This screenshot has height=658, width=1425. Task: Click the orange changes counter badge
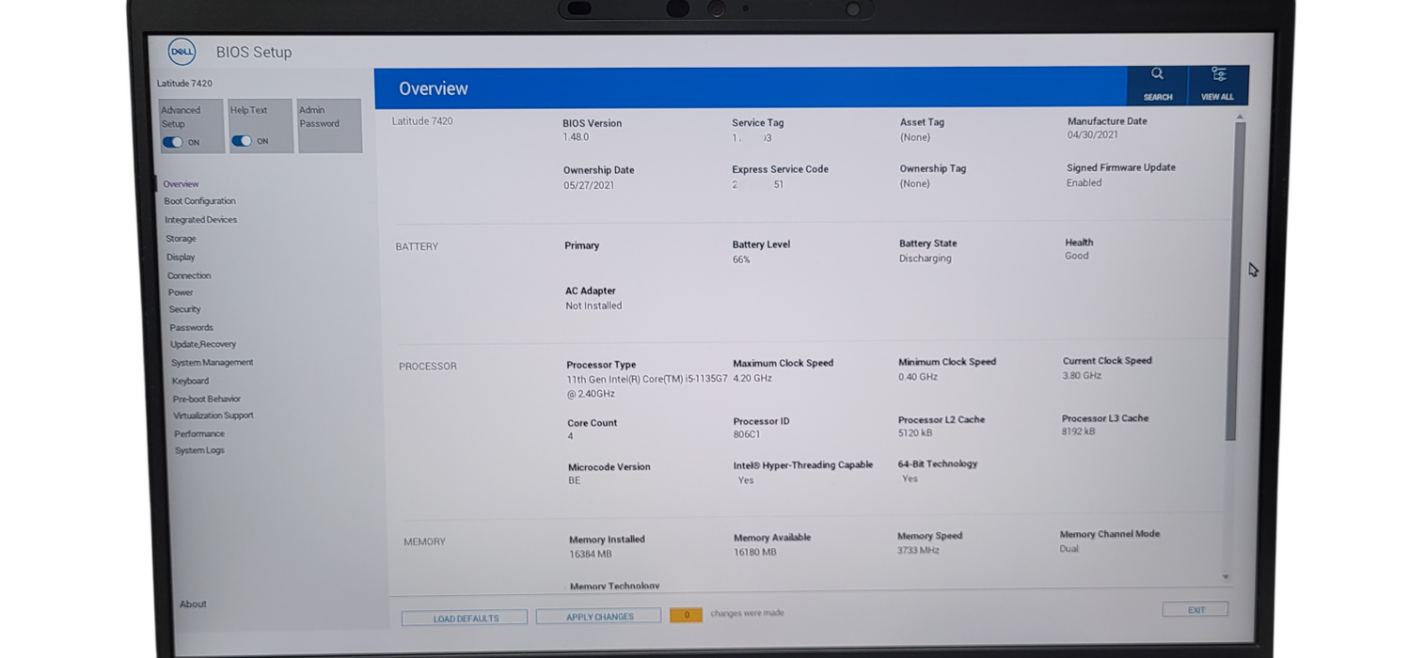click(686, 615)
